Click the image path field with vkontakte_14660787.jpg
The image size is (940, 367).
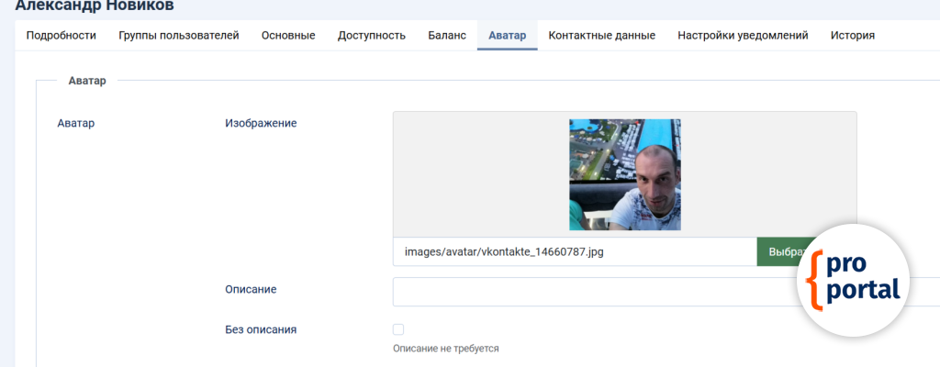[x=574, y=252]
